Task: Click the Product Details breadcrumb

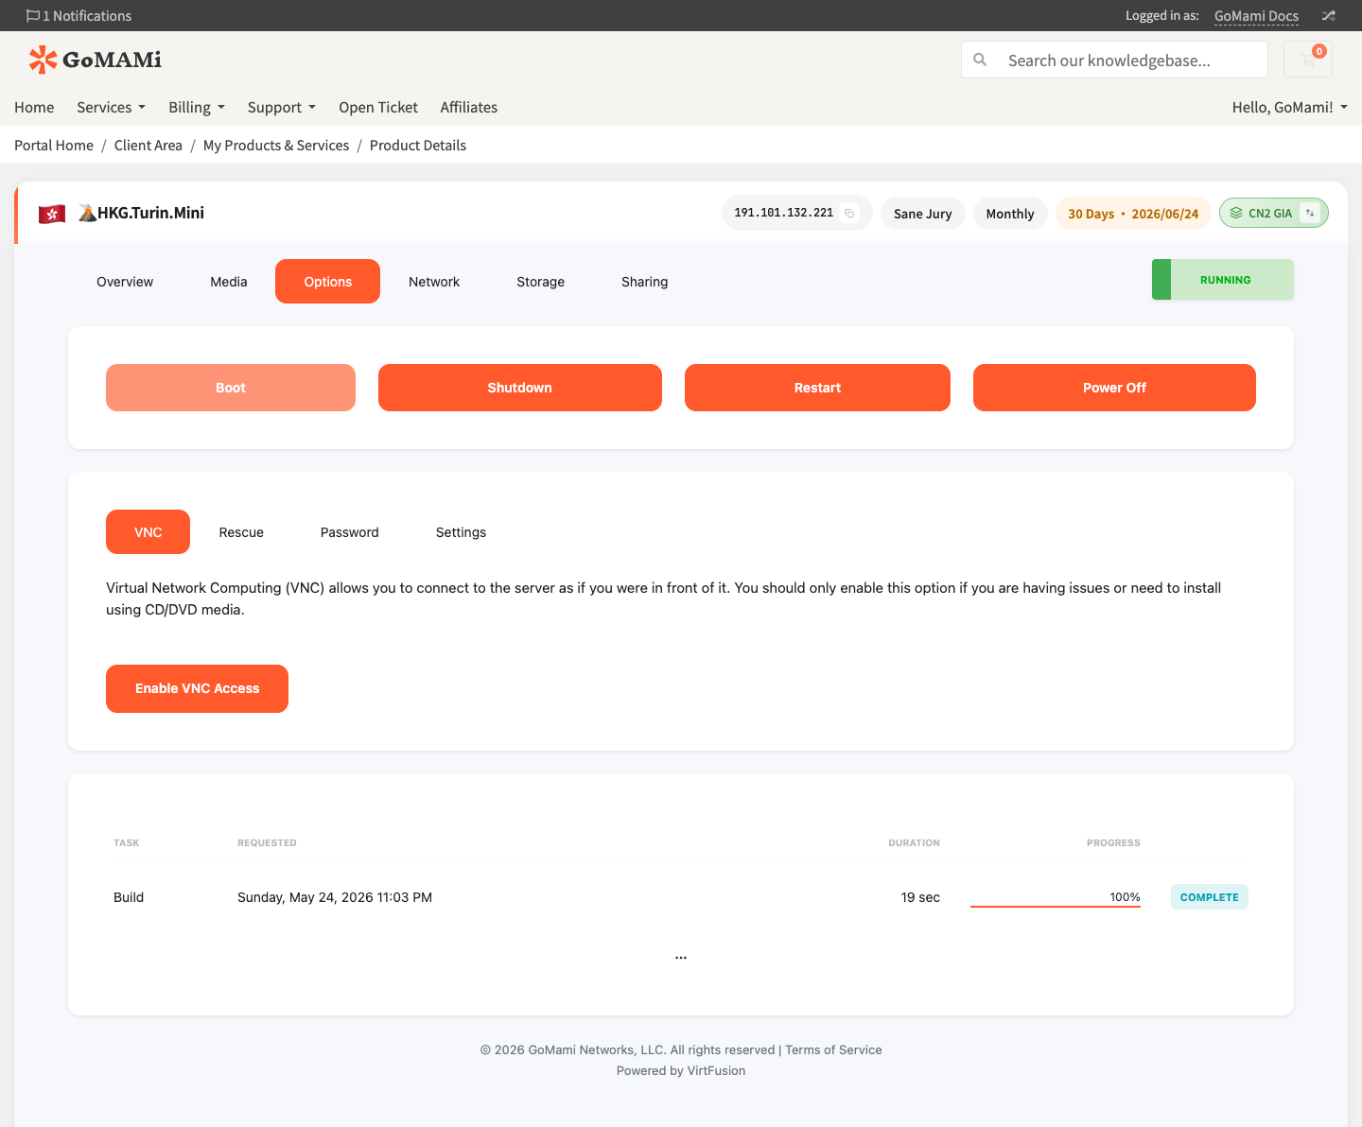Action: tap(418, 146)
